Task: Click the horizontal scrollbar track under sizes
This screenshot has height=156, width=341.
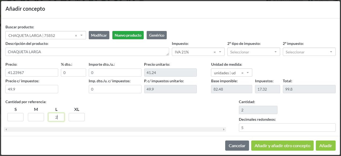Action: point(115,130)
